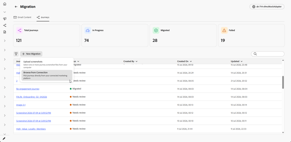Click the magnifying glass search icon
The image size is (291, 142).
pyautogui.click(x=255, y=54)
